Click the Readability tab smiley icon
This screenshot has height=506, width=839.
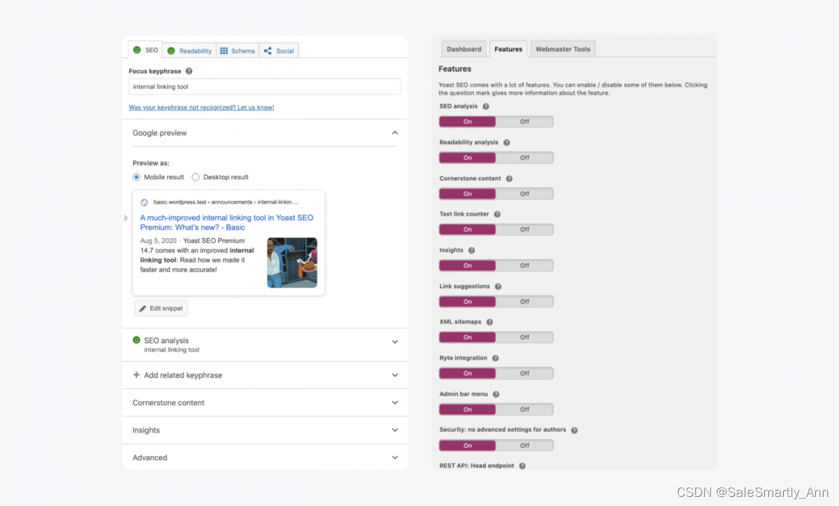pyautogui.click(x=171, y=50)
